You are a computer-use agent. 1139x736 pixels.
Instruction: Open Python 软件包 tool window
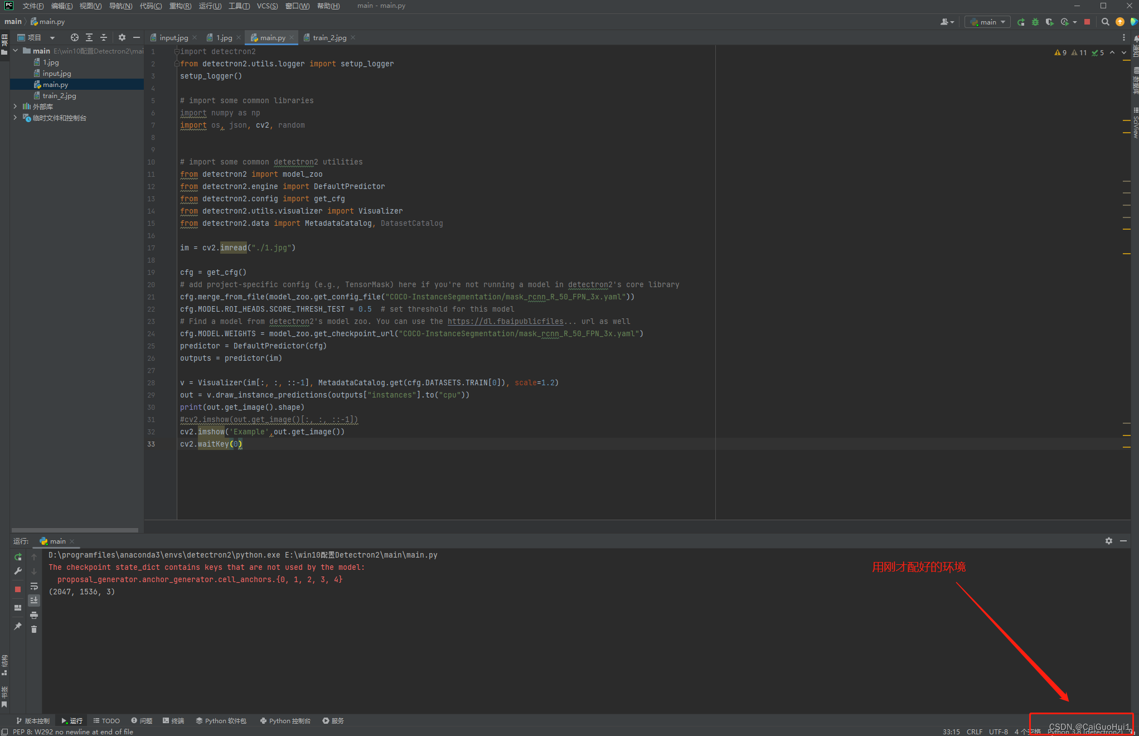(x=221, y=721)
